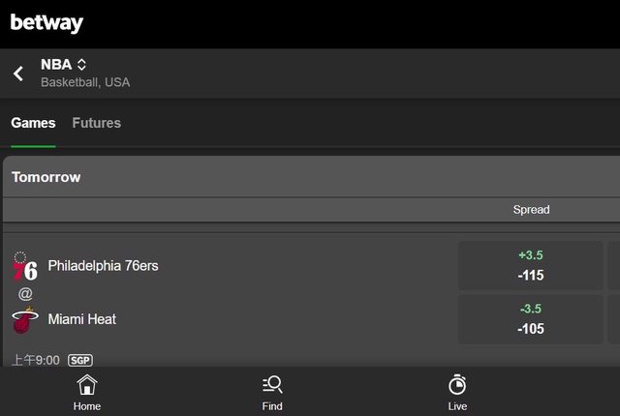This screenshot has width=620, height=416.
Task: Click the Basketball, USA subtitle
Action: [x=85, y=83]
